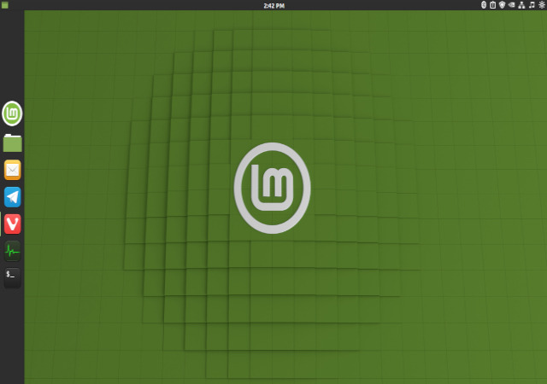Open the System Monitor dock icon
Viewport: 547px width, 384px height.
pyautogui.click(x=13, y=251)
